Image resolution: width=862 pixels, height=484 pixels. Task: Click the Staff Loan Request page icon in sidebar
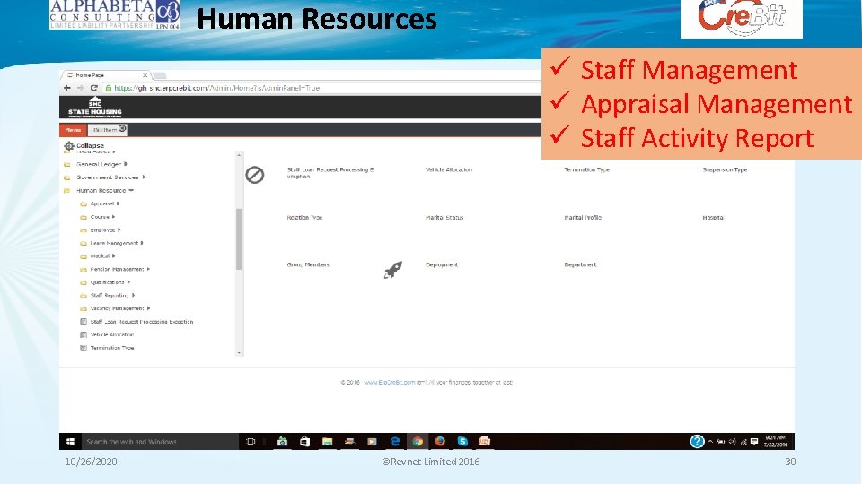[x=84, y=322]
